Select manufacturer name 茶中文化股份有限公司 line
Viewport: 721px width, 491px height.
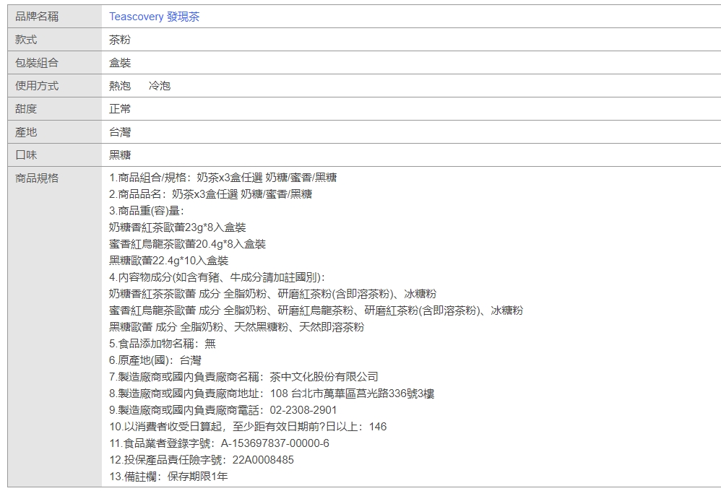[243, 377]
